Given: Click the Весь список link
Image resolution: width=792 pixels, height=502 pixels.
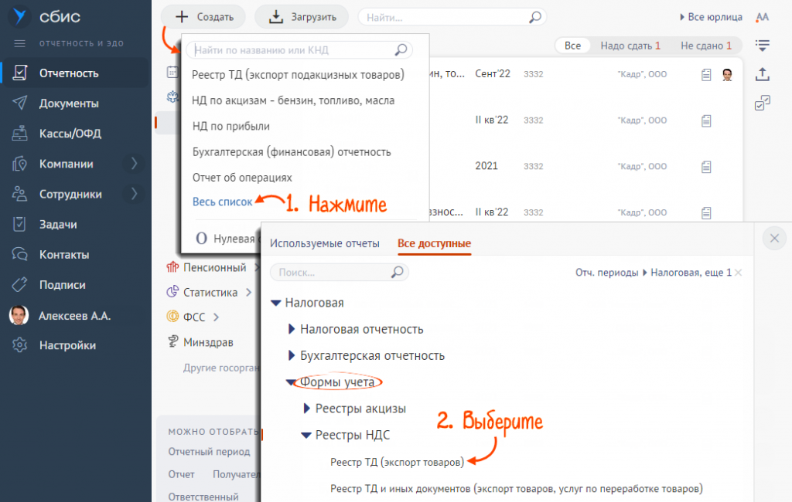Looking at the screenshot, I should pos(222,202).
